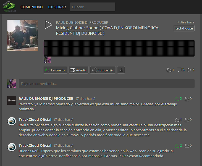Open the EXPLORAR menu

coord(57,7)
